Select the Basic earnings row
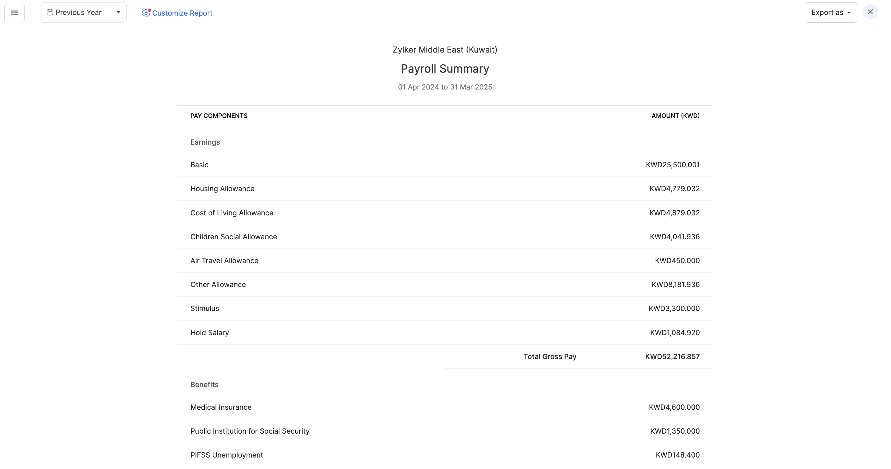 [x=199, y=165]
